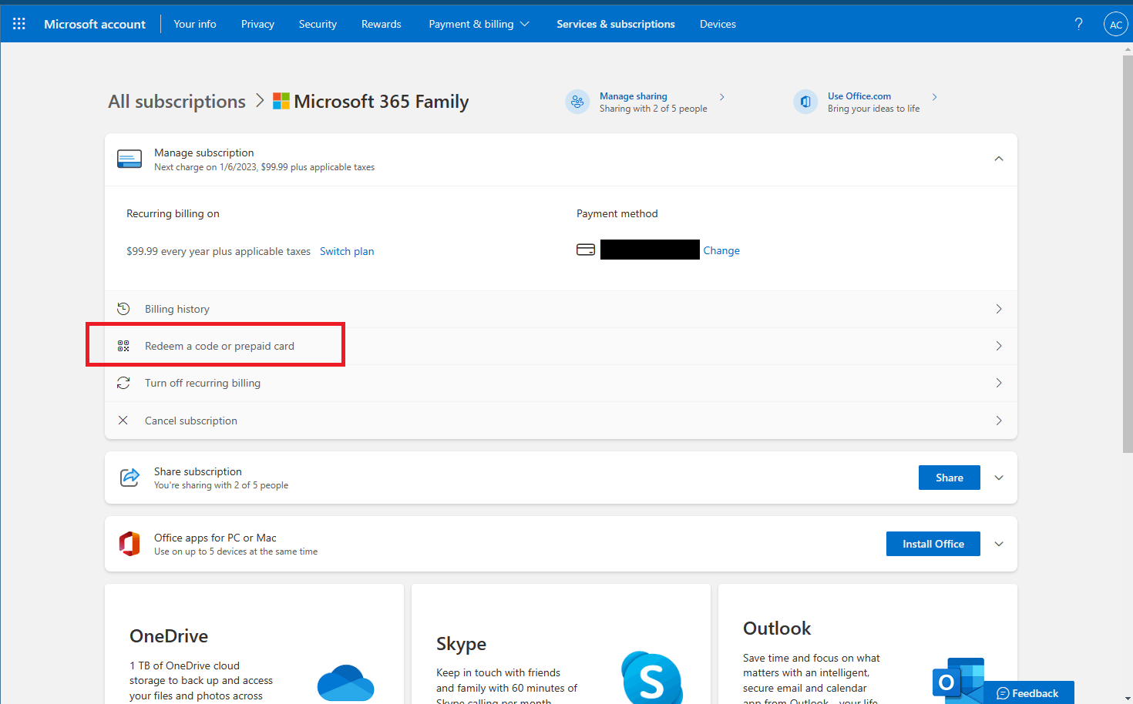This screenshot has height=704, width=1133.
Task: Open the Feedback button
Action: [x=1029, y=693]
